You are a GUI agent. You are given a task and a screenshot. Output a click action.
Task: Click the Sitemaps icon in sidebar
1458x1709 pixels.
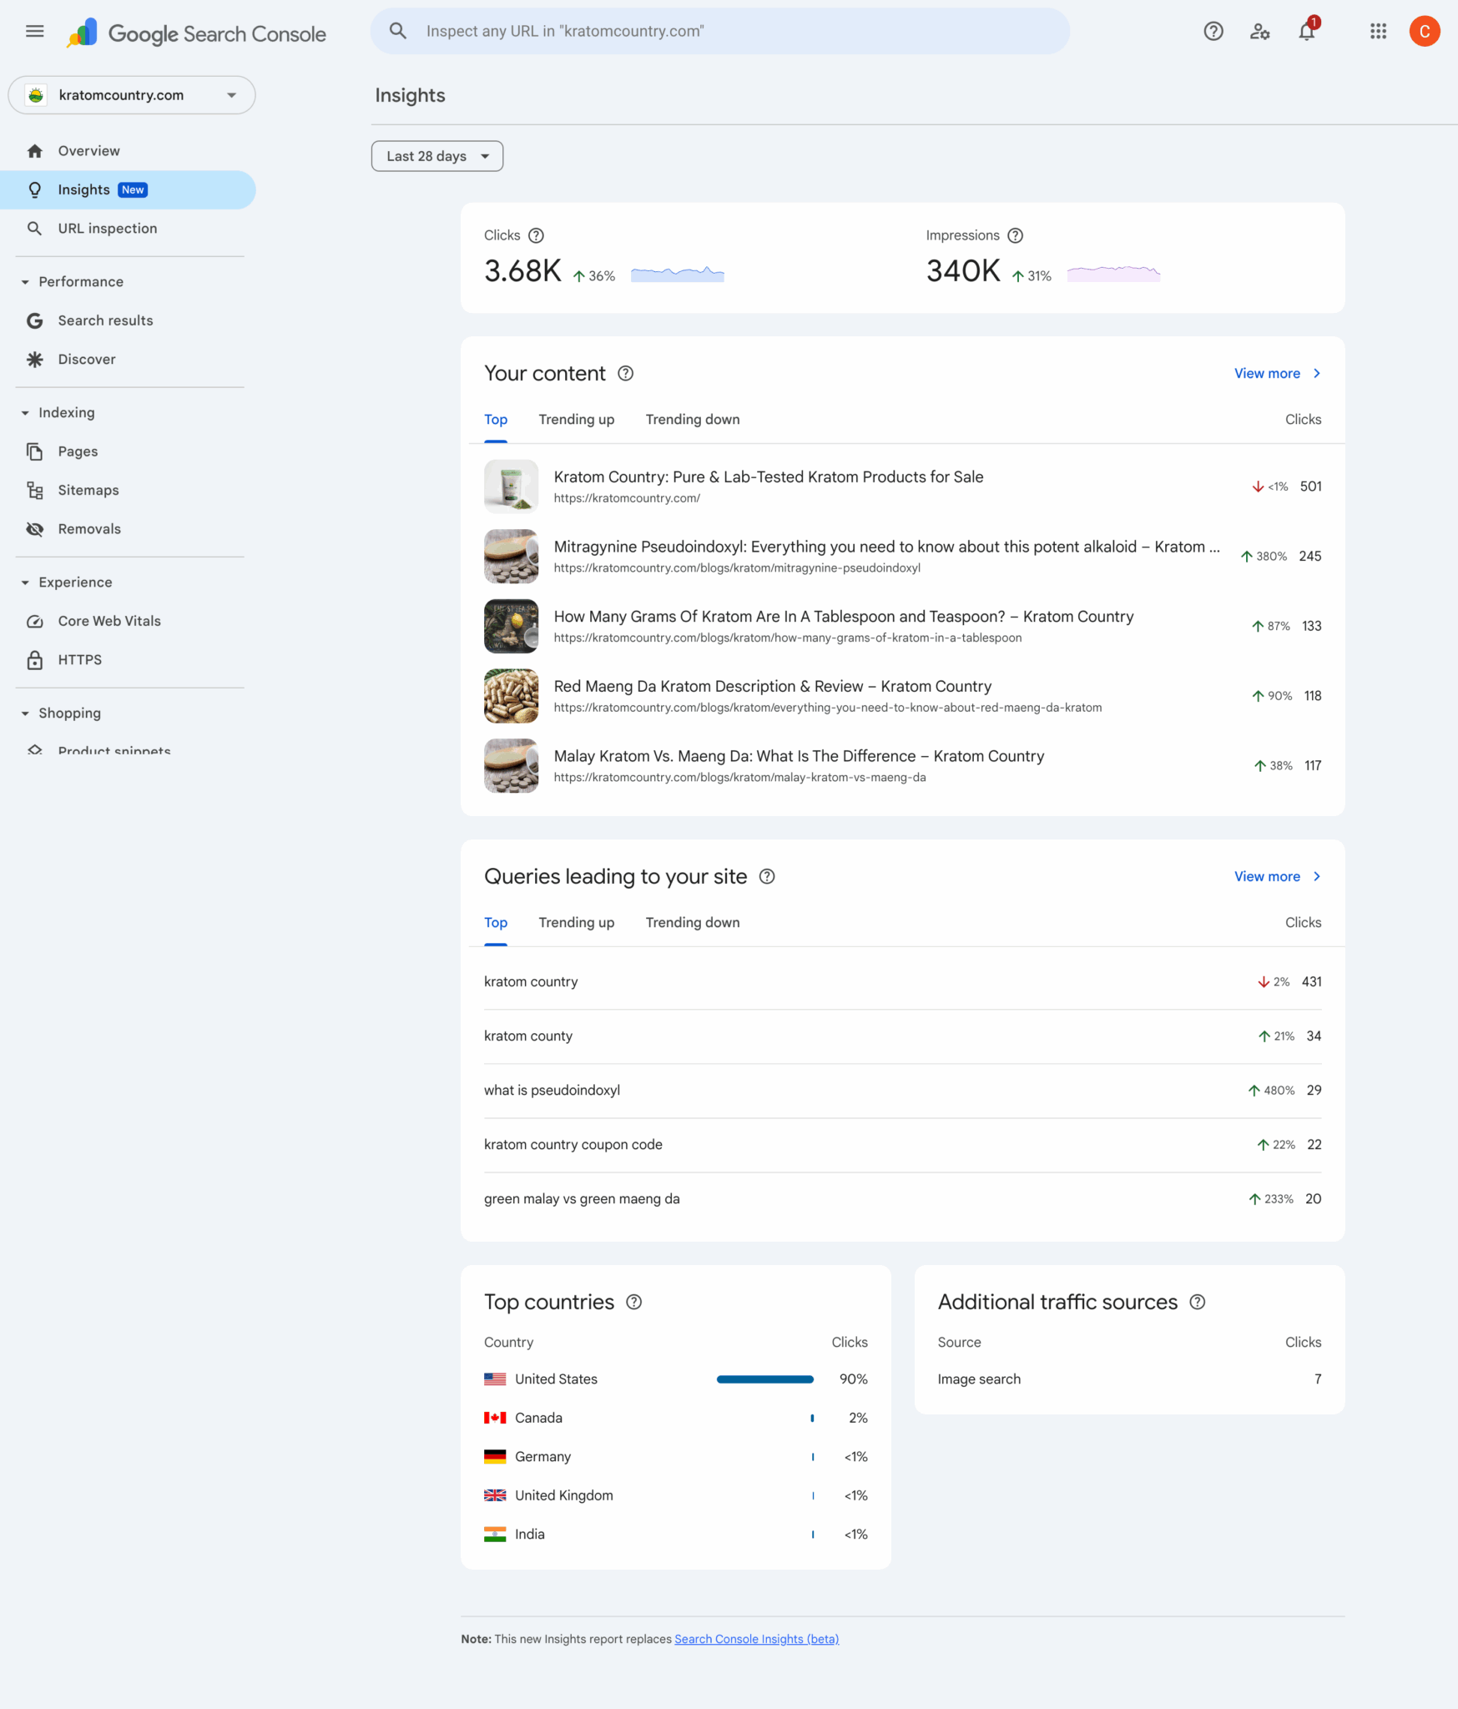coord(35,491)
